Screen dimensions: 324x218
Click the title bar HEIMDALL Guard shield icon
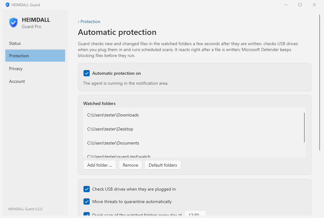click(x=7, y=5)
